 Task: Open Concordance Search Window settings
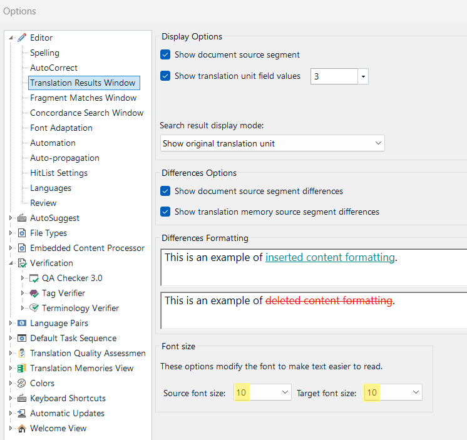pyautogui.click(x=86, y=113)
